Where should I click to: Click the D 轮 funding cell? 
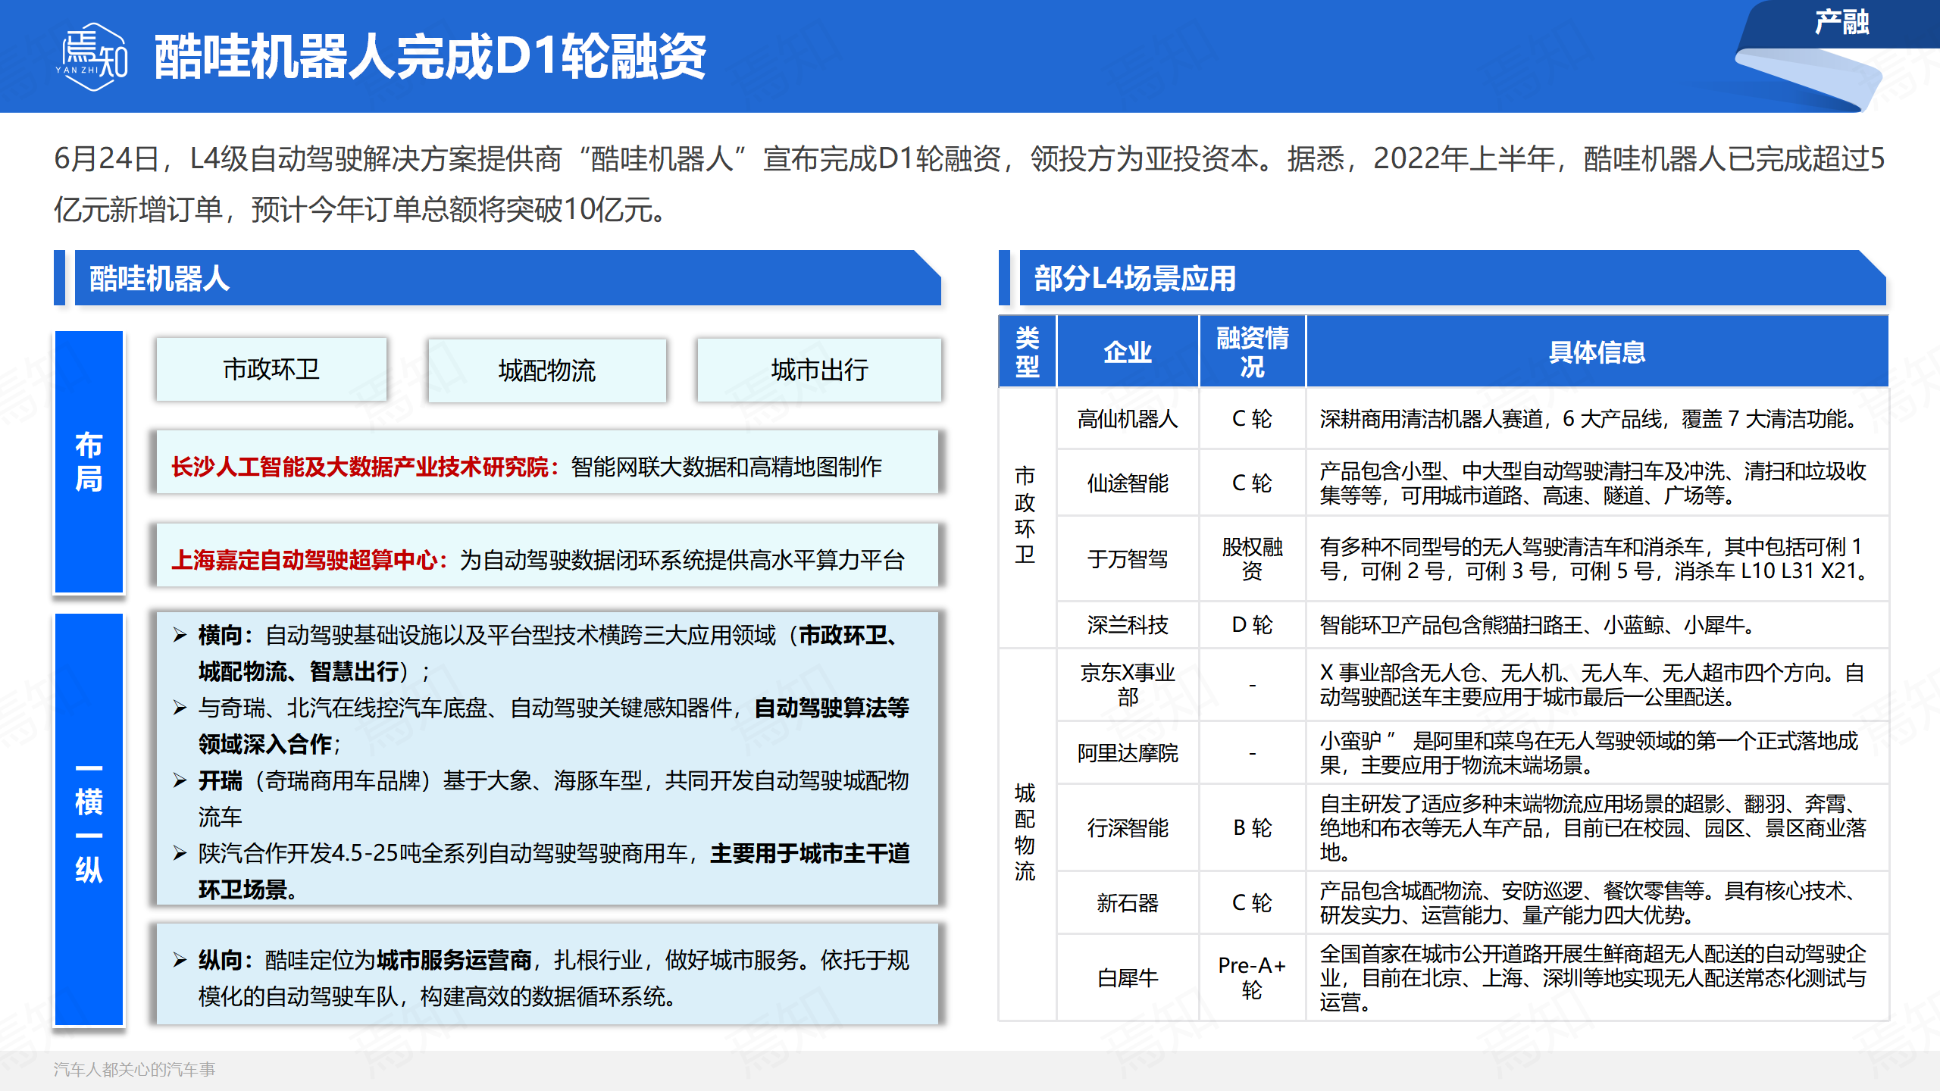click(x=1252, y=625)
